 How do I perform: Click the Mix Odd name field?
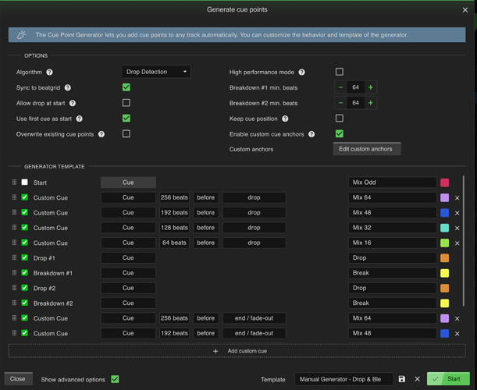(392, 183)
